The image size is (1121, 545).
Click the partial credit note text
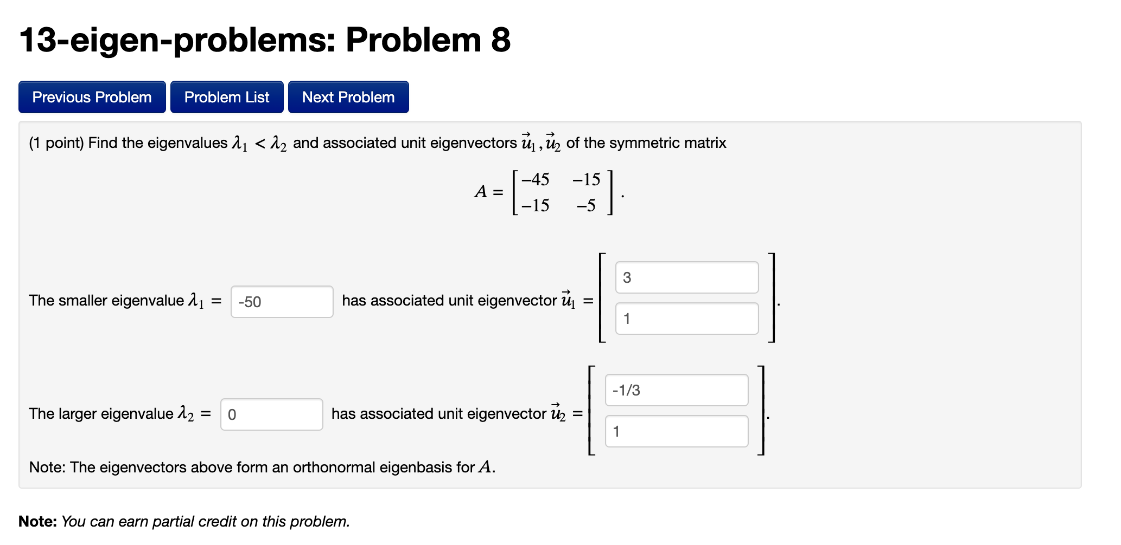tap(184, 521)
